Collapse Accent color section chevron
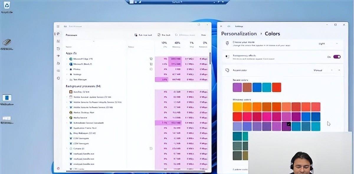 (339, 70)
